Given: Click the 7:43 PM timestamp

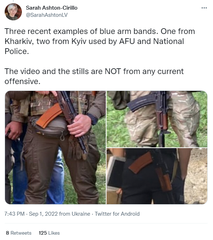Looking at the screenshot, I should (x=14, y=214).
